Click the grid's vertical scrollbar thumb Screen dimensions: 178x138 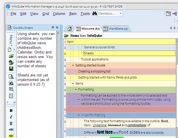(177, 96)
